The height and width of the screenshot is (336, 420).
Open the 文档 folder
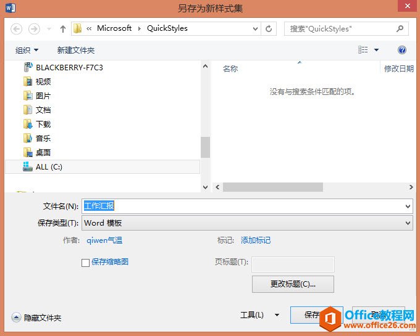coord(43,110)
